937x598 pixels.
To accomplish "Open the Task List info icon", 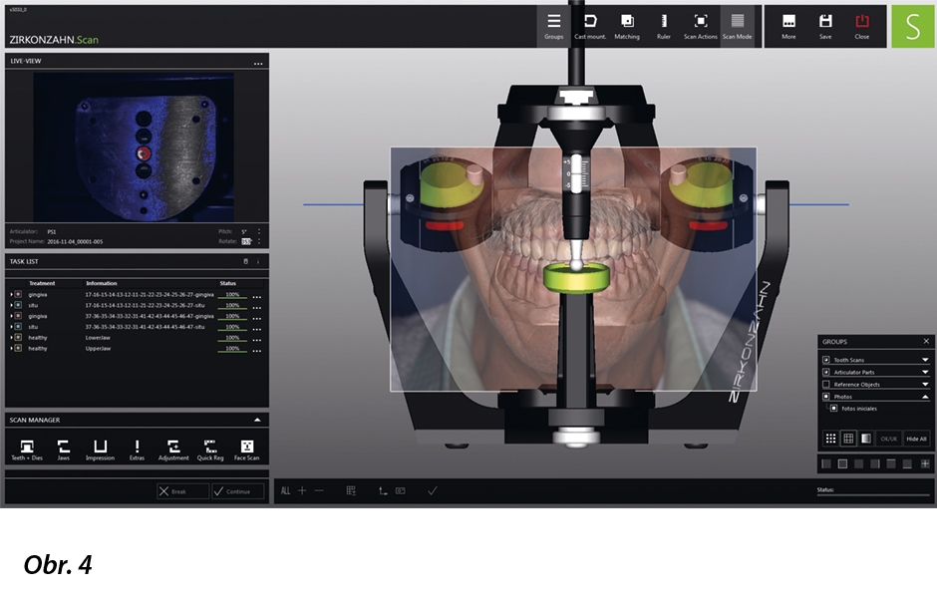I will (258, 261).
